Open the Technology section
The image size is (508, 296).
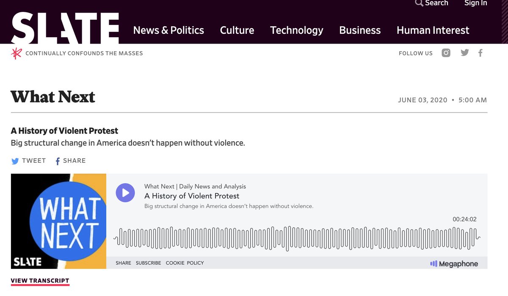click(x=296, y=30)
